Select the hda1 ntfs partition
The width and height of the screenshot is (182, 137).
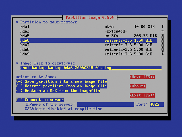tap(85, 27)
